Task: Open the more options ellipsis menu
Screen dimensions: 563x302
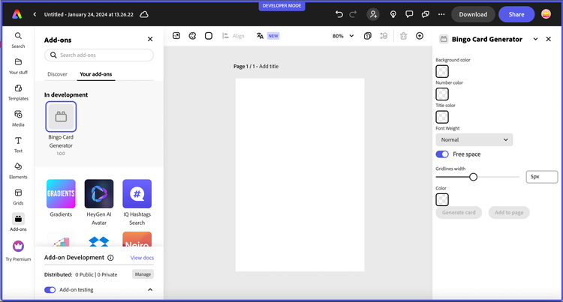Action: (x=441, y=14)
